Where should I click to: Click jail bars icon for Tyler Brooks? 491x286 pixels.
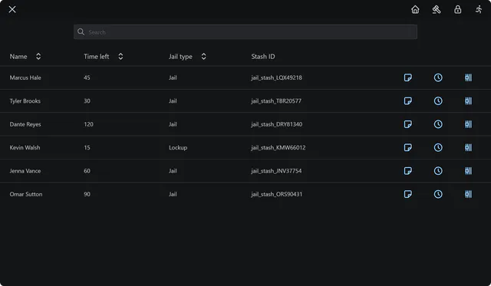tap(468, 100)
